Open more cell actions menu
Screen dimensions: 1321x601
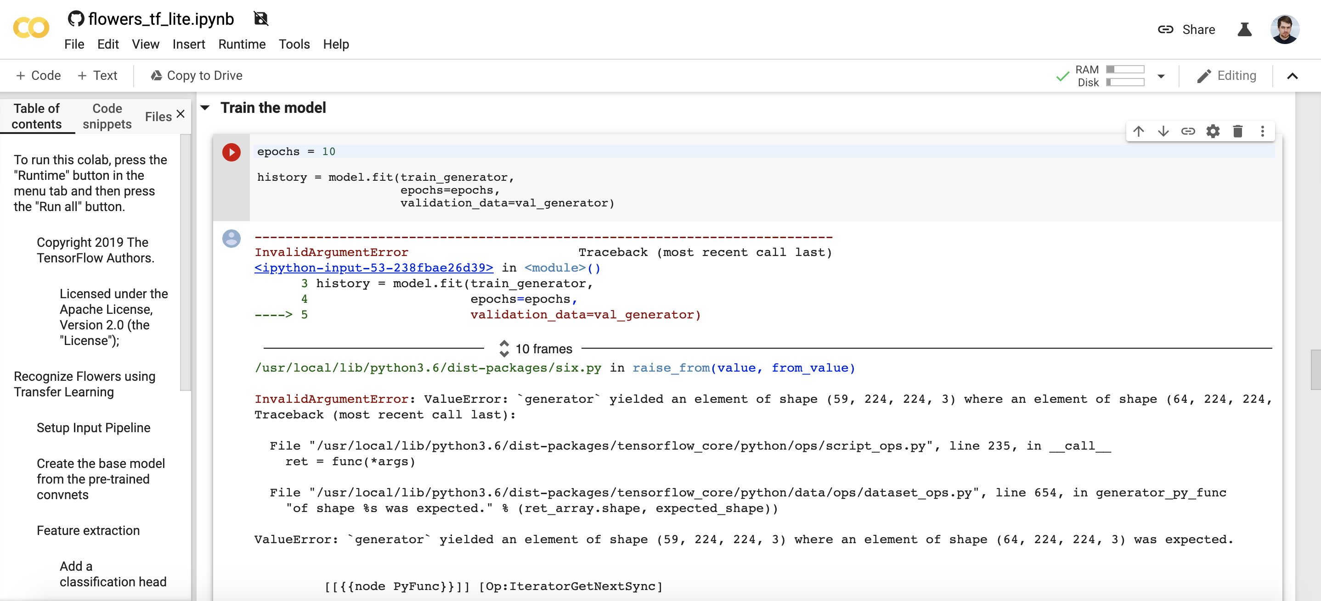[x=1262, y=131]
